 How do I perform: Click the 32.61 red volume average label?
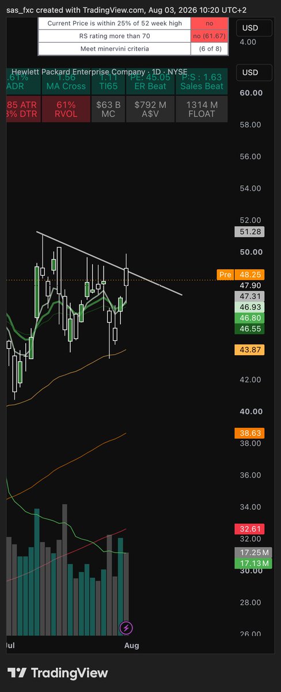coord(250,528)
